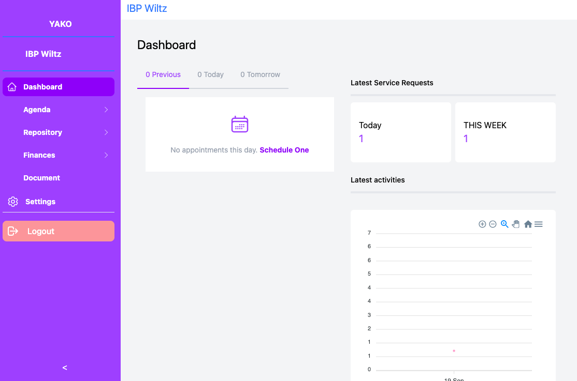Click the Logout button

click(x=59, y=231)
